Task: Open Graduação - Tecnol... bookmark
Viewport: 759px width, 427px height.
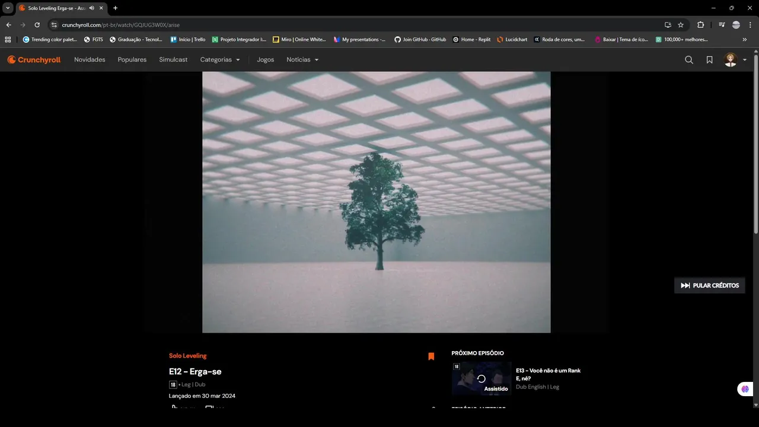Action: pos(136,39)
